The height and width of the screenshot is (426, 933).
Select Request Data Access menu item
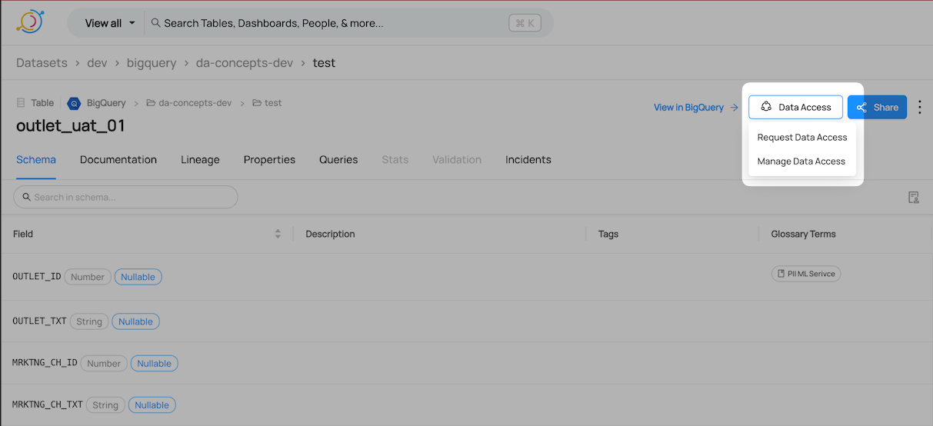tap(802, 138)
